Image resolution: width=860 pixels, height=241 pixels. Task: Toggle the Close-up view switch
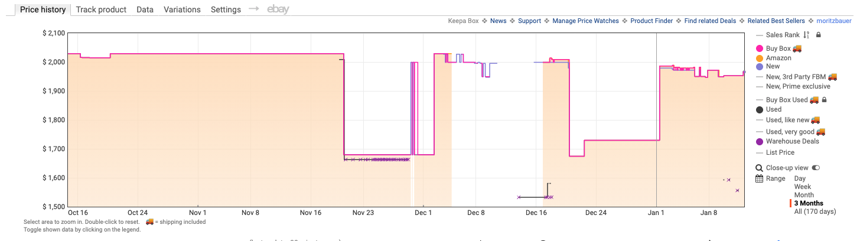coord(816,168)
